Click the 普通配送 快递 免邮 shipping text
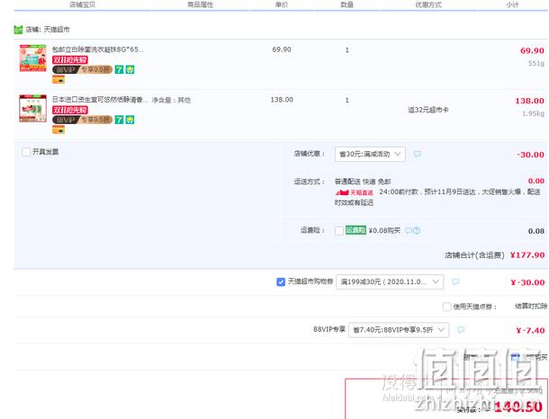The height and width of the screenshot is (419, 549). click(363, 182)
